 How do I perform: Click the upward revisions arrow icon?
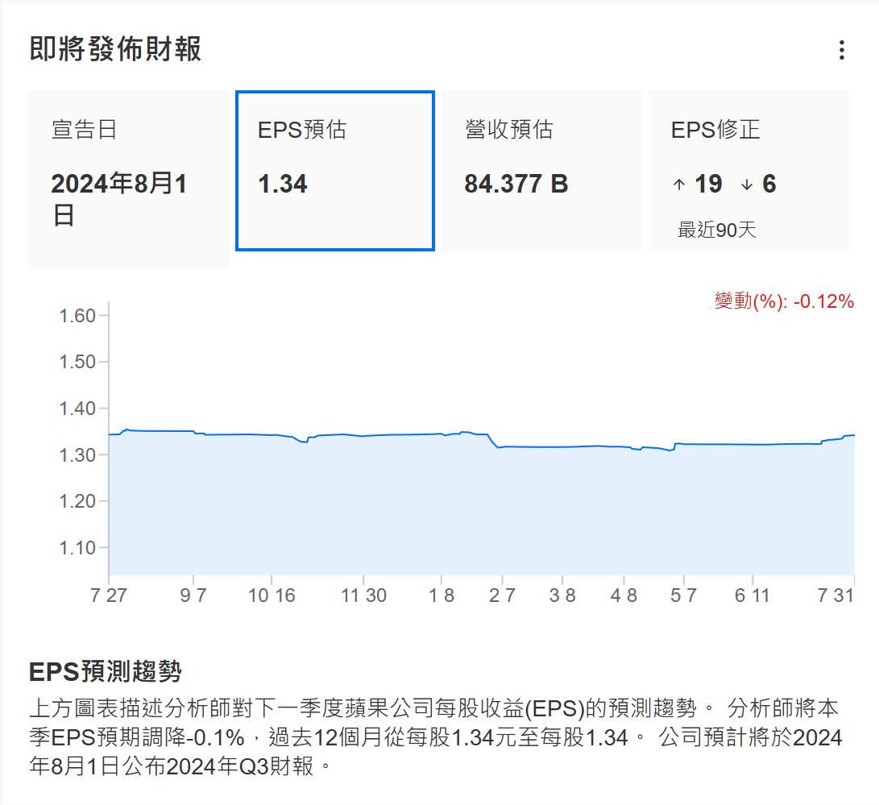point(678,185)
